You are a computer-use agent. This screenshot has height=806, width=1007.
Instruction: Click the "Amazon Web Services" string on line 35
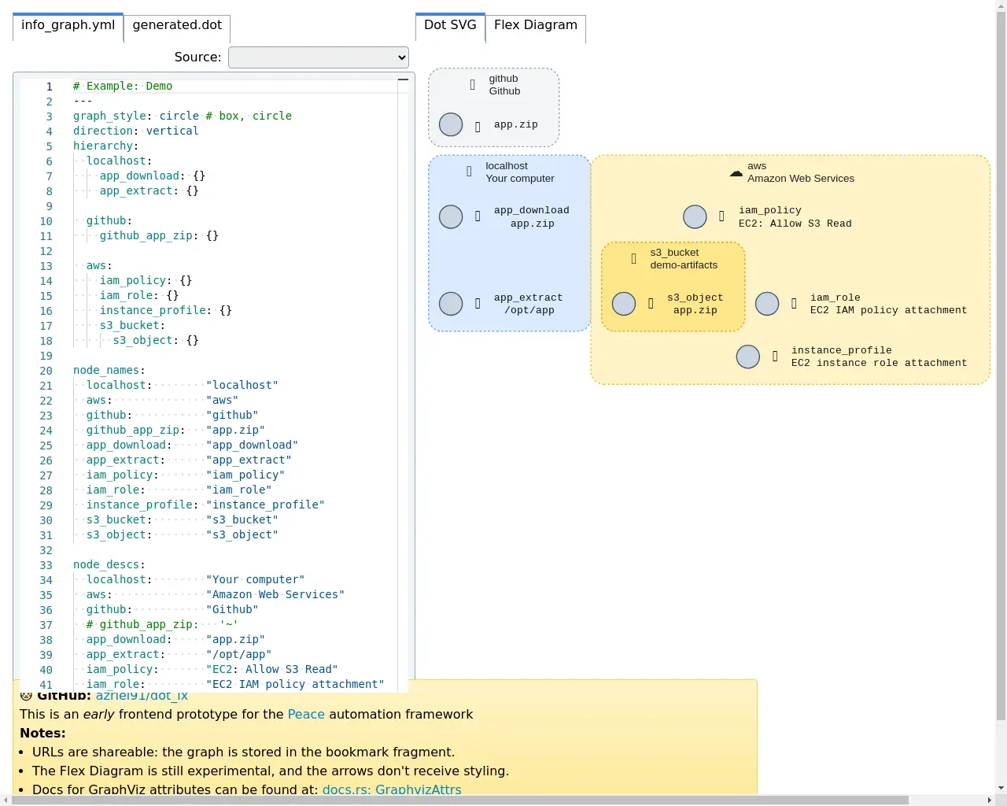coord(275,595)
